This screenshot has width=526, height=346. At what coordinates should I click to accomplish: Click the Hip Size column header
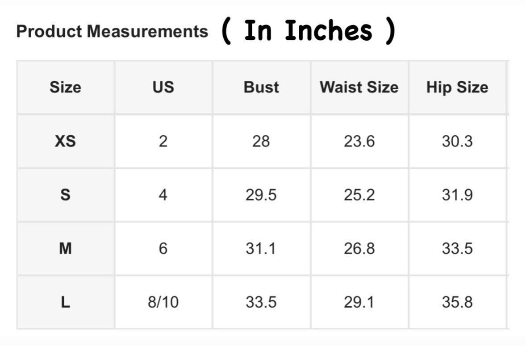pos(457,88)
